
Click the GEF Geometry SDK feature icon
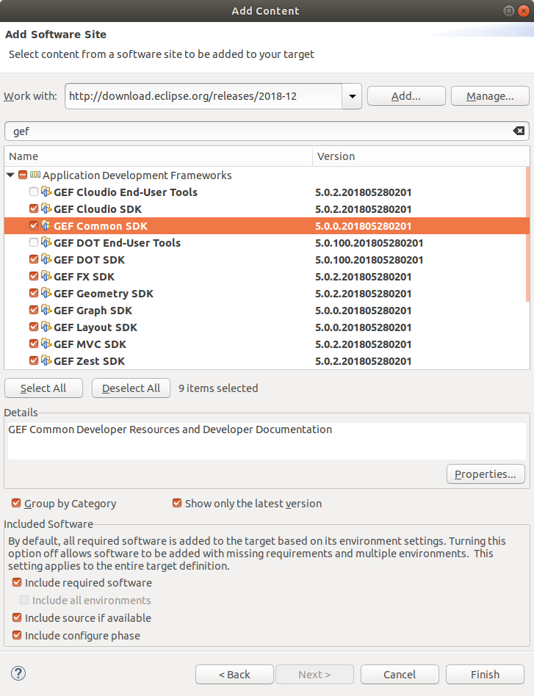pyautogui.click(x=46, y=293)
